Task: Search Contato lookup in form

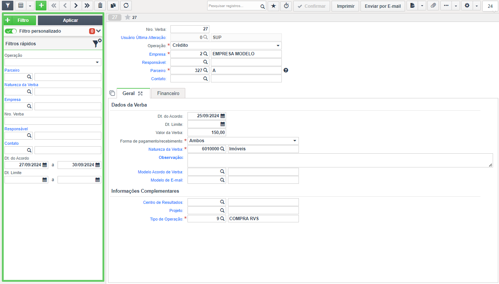Action: coord(205,79)
